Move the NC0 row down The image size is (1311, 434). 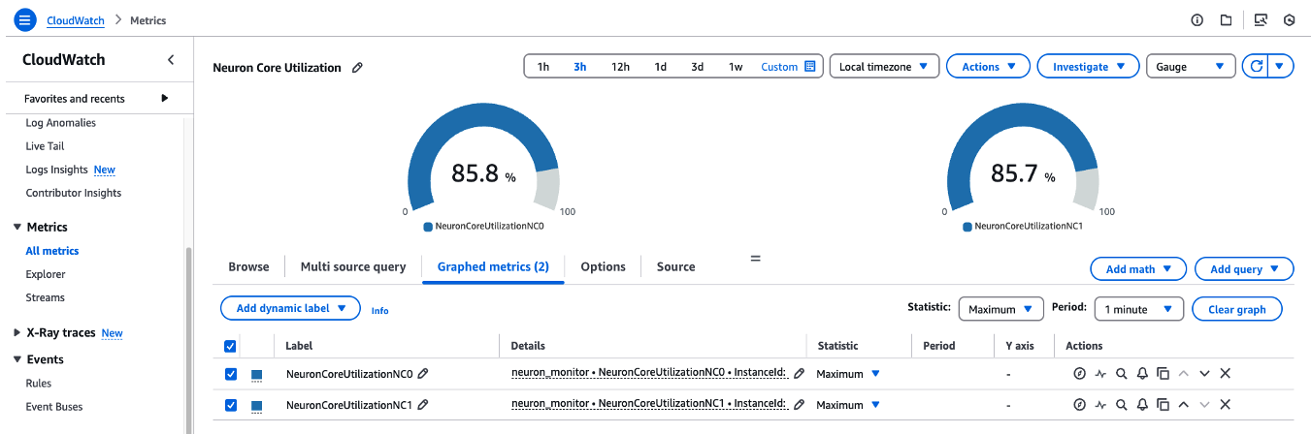pos(1204,374)
